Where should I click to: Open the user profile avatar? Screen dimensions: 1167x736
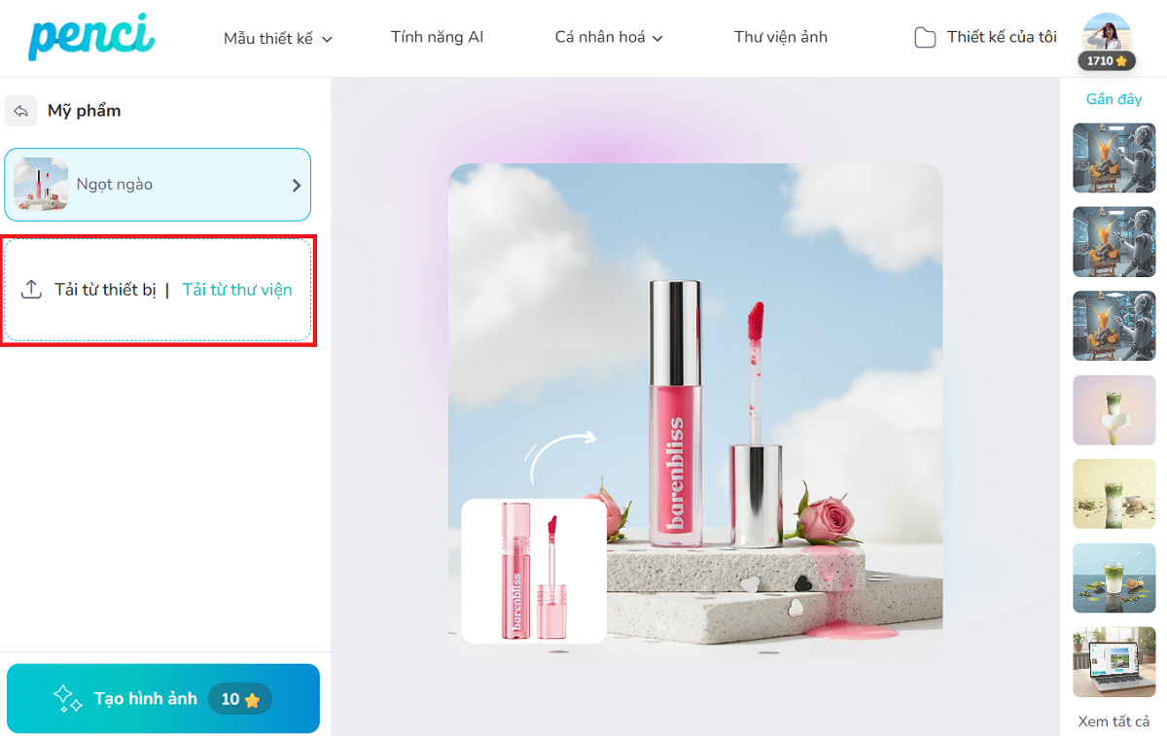[x=1107, y=35]
